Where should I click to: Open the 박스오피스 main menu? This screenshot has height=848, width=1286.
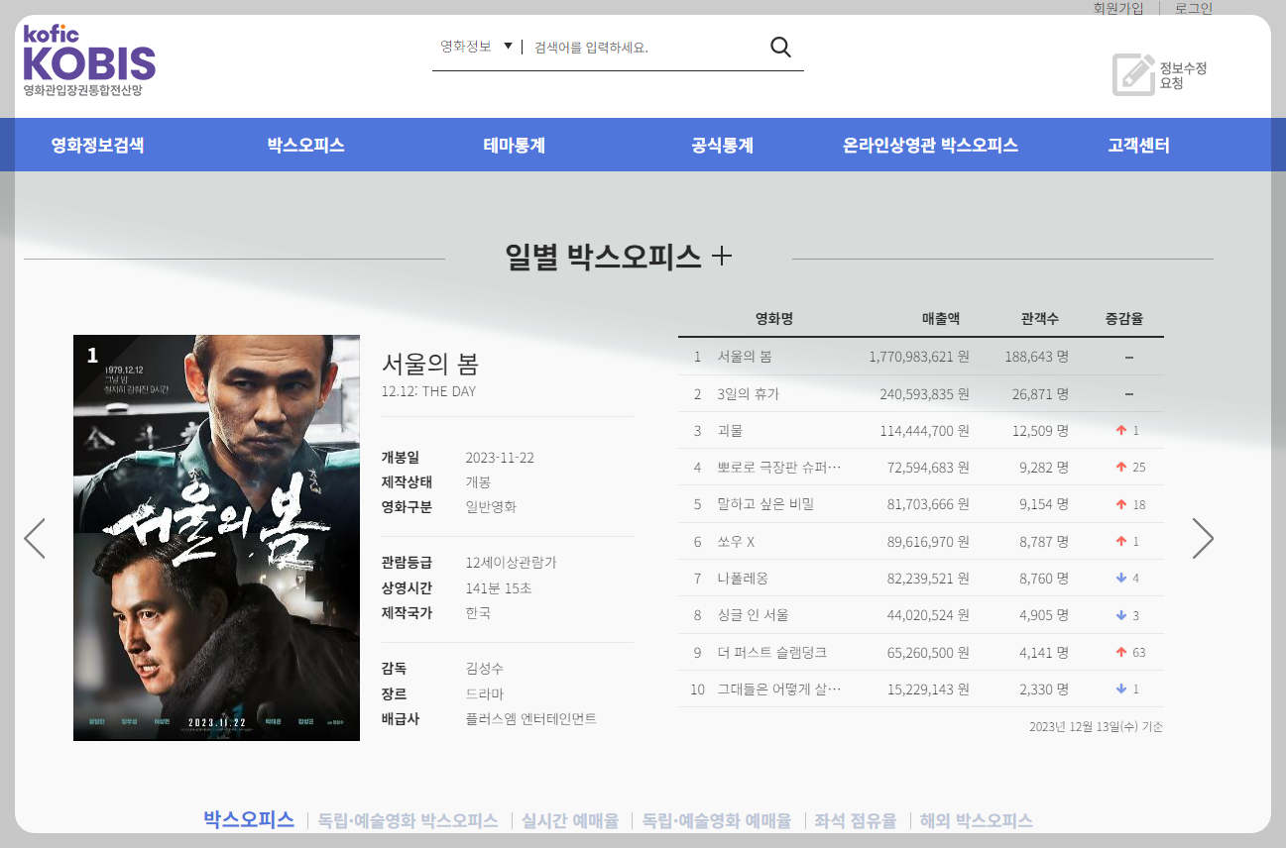(x=305, y=146)
